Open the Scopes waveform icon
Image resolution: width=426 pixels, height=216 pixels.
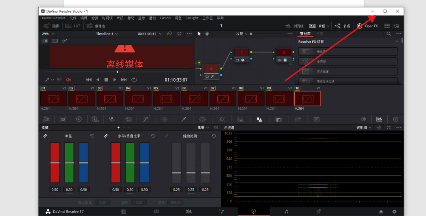click(379, 119)
